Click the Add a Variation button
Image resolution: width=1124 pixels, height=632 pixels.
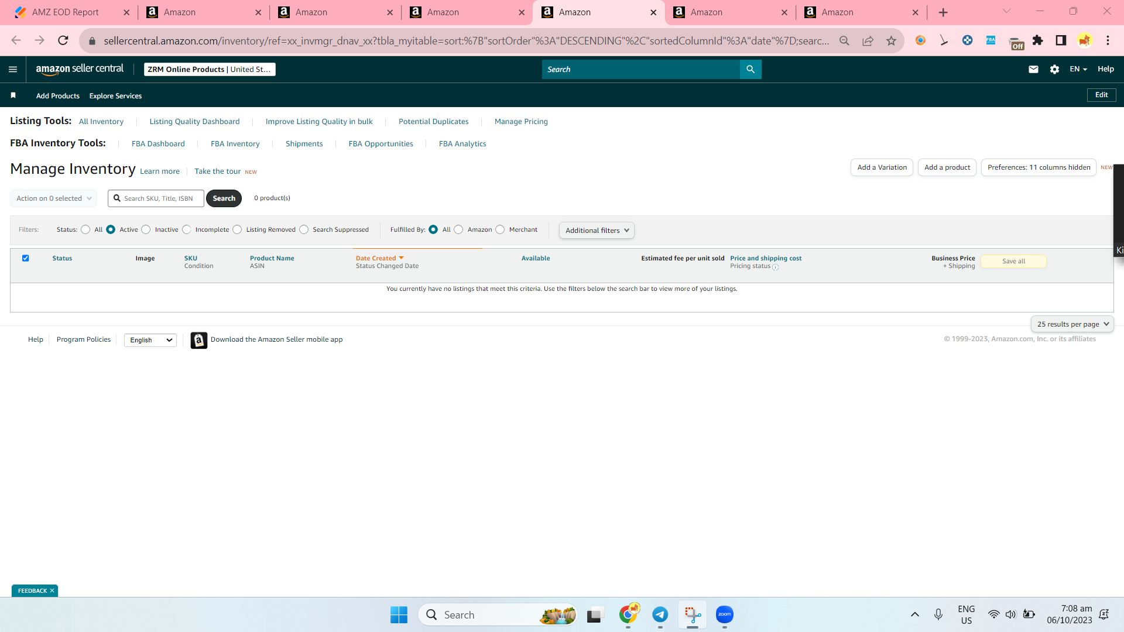[x=882, y=167]
